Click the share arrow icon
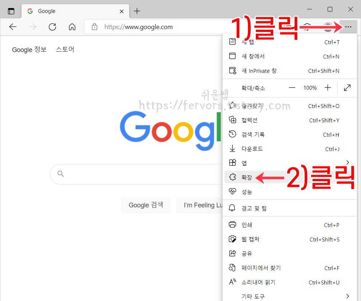Screen dimensions: 361x301 [232, 253]
